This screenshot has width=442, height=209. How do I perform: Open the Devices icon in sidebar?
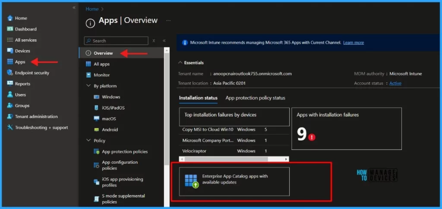click(x=10, y=51)
